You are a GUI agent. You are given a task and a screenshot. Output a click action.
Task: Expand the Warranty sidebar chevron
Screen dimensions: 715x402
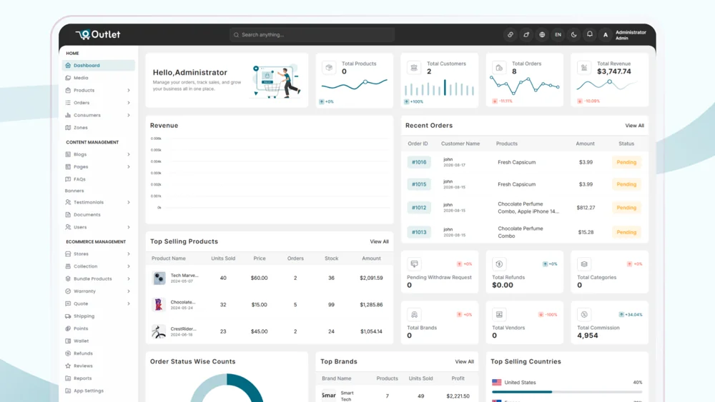(x=129, y=291)
